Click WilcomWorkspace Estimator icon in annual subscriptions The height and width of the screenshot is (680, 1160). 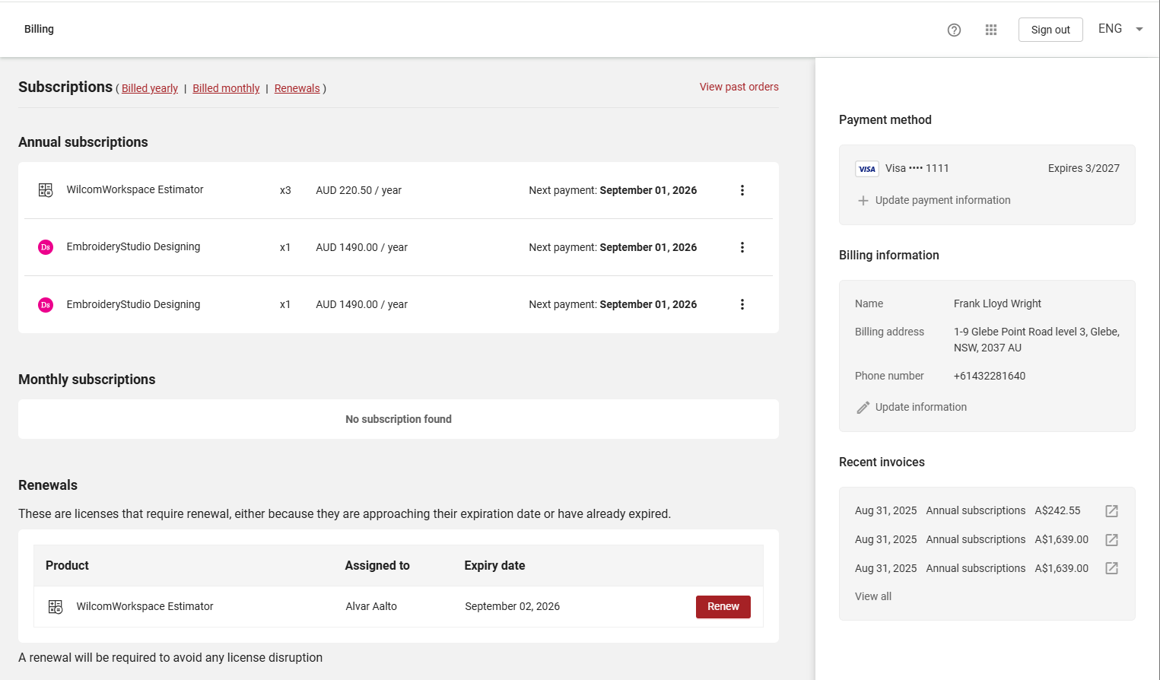[46, 190]
